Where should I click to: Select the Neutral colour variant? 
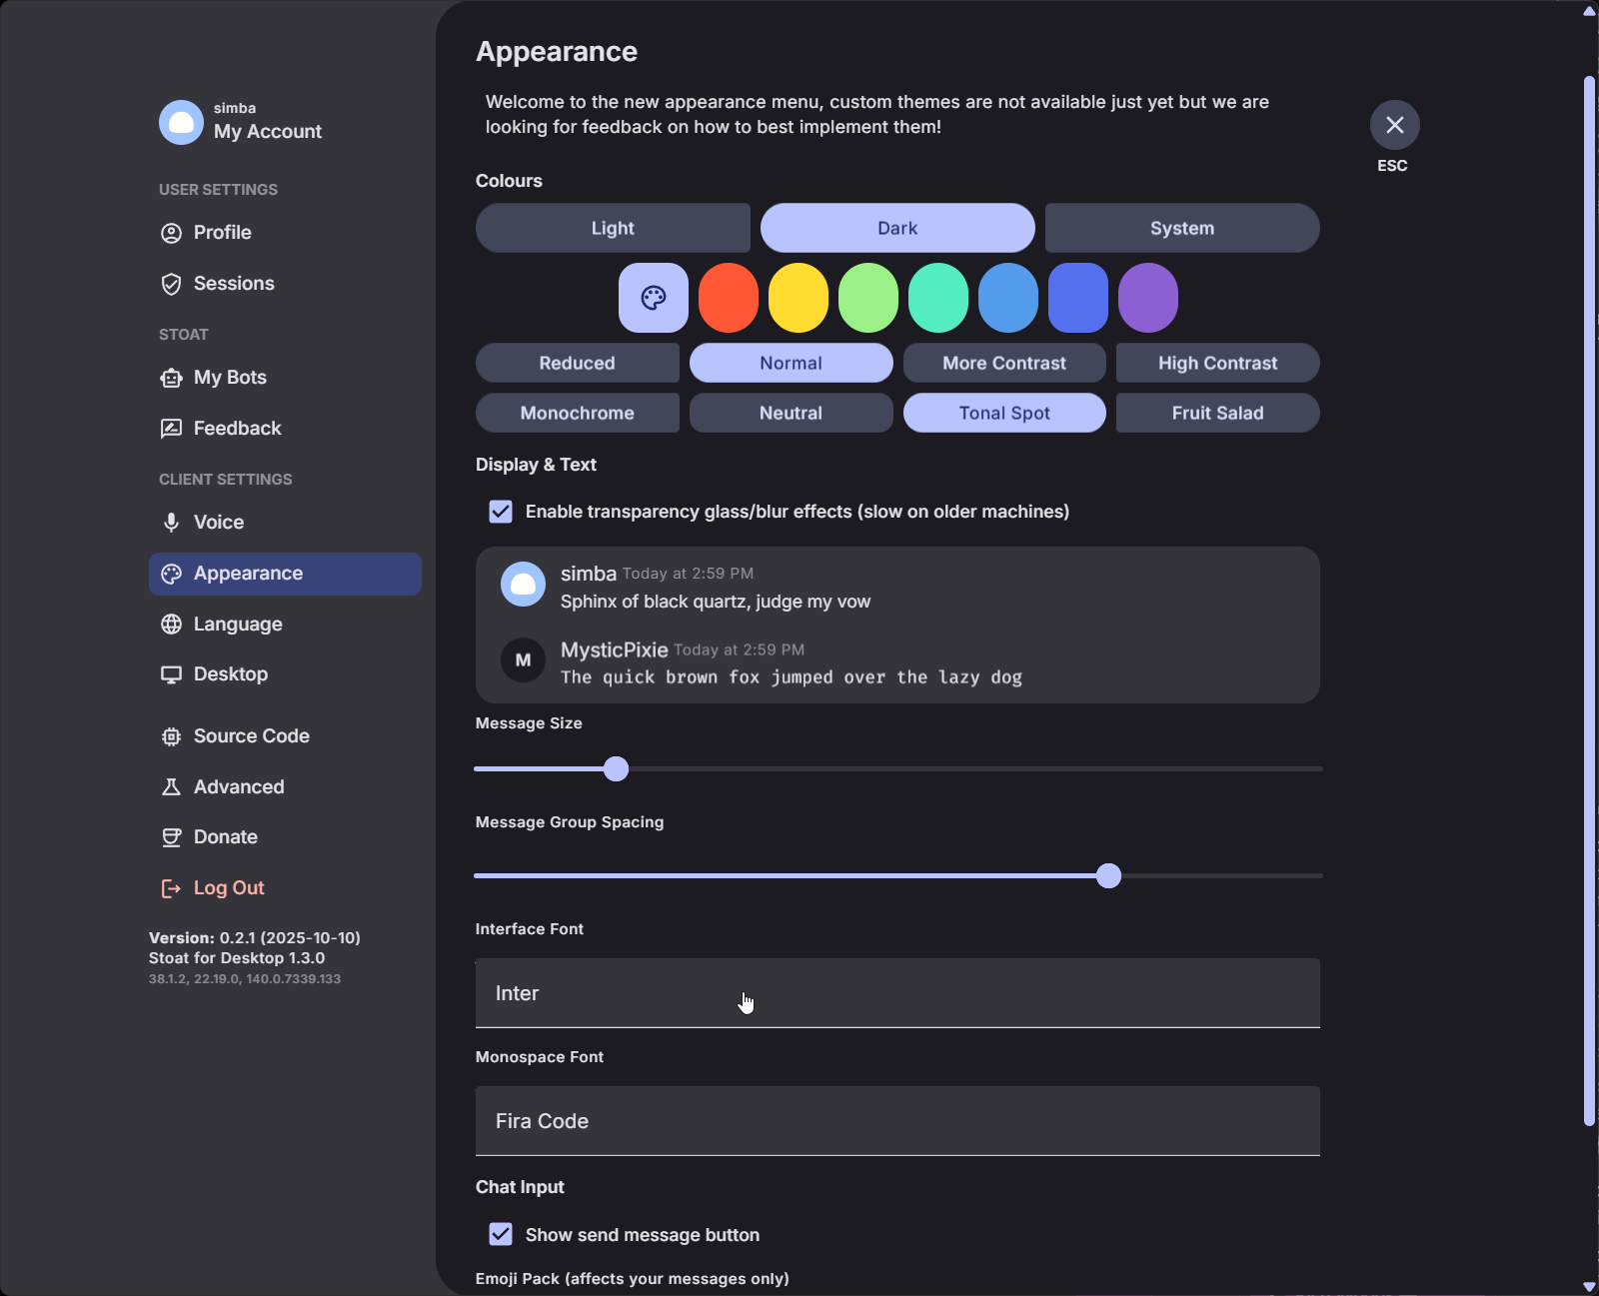[792, 413]
